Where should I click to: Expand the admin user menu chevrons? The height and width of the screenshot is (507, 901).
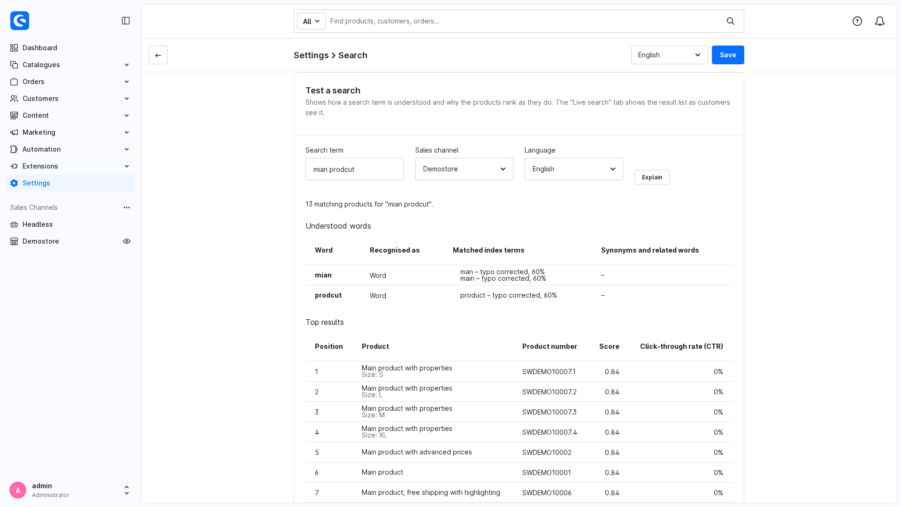pyautogui.click(x=127, y=490)
